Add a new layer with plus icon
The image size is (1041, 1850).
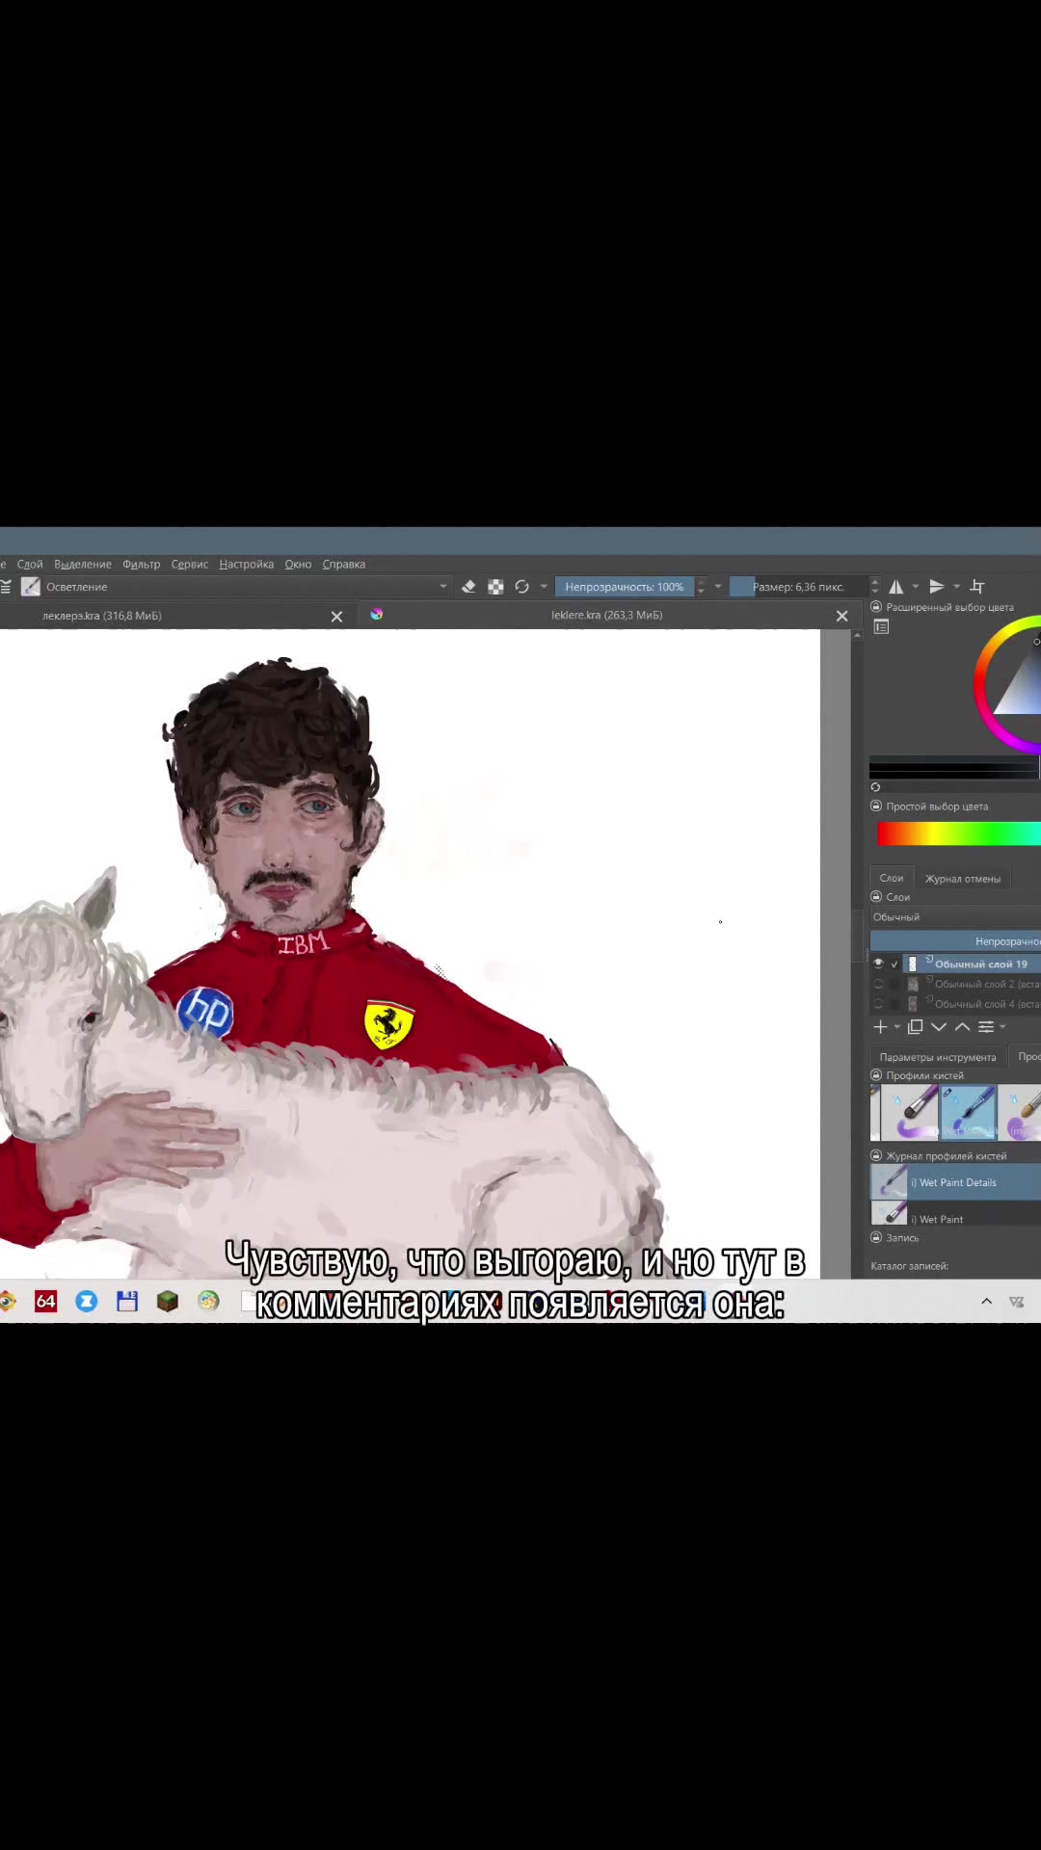[x=880, y=1027]
